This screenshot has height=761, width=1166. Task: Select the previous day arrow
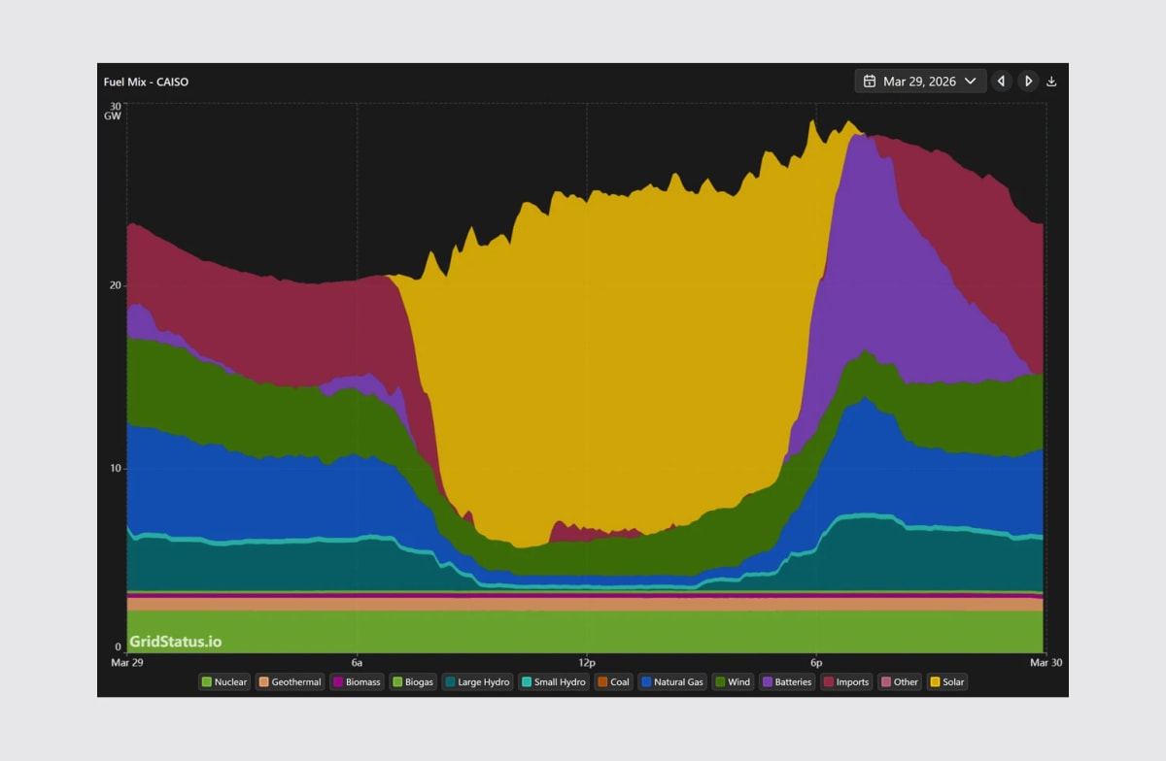tap(1001, 81)
